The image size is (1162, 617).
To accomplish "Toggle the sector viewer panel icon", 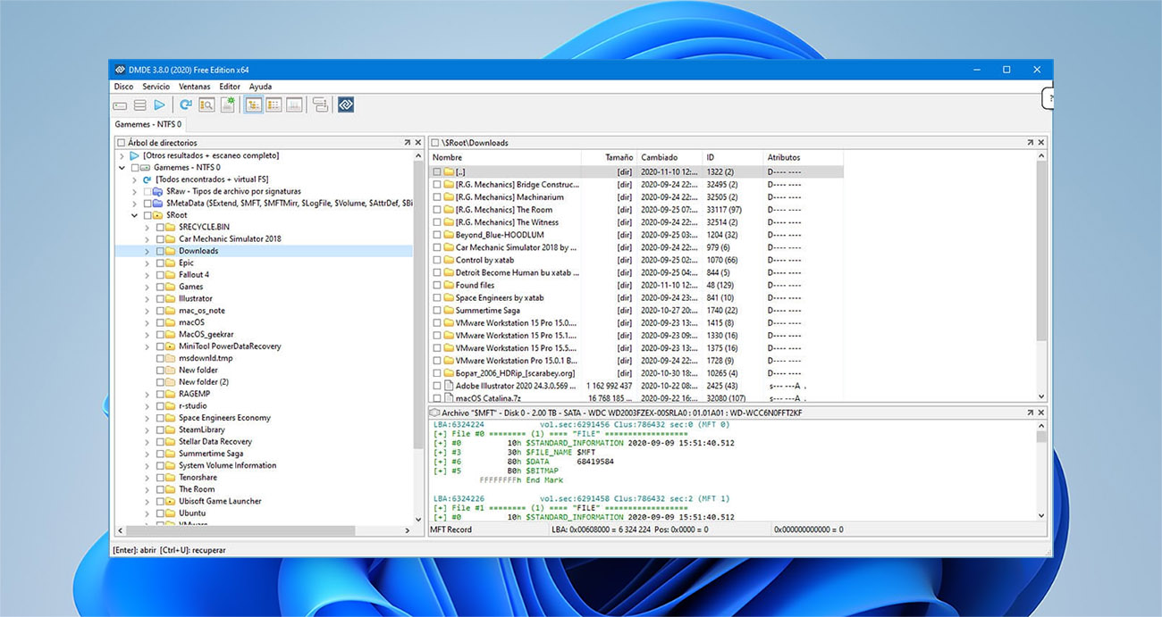I will pos(295,104).
